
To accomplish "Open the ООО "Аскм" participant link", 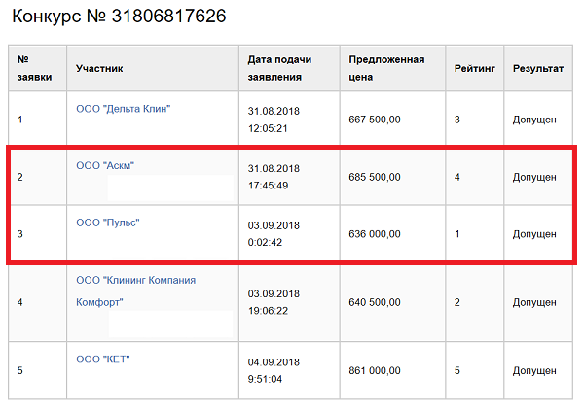I will tap(105, 166).
